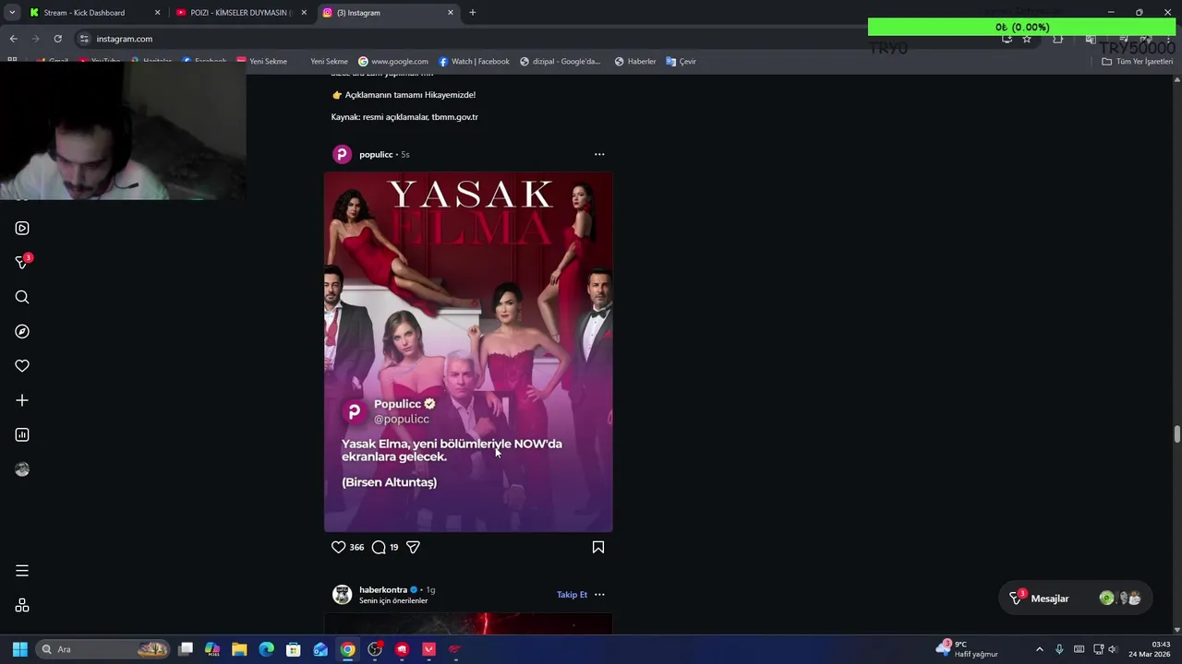This screenshot has width=1182, height=664.
Task: Open the Yasak Elma post image
Action: (468, 351)
